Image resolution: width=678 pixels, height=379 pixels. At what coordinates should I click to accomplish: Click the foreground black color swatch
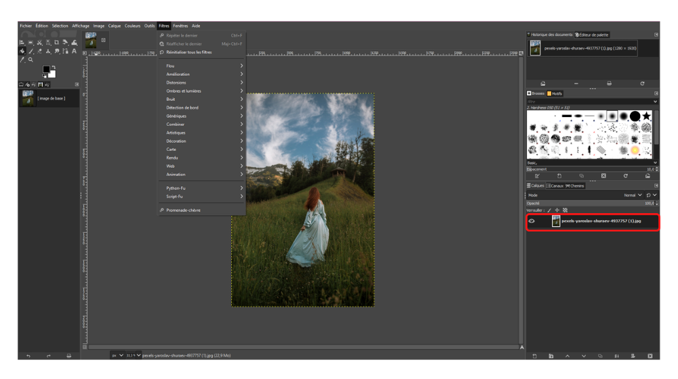pyautogui.click(x=46, y=69)
